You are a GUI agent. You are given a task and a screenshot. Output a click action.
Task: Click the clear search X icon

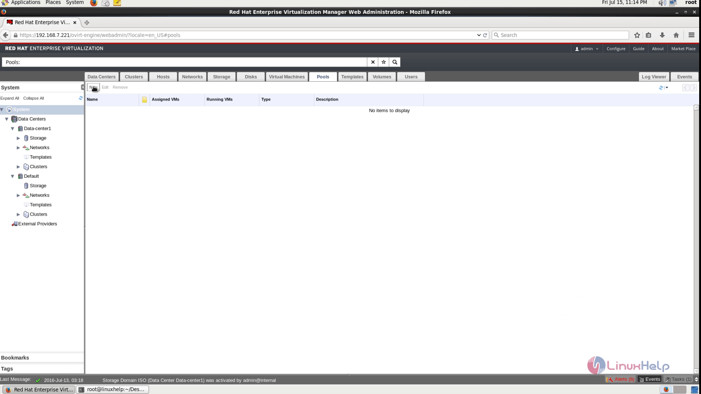click(373, 62)
